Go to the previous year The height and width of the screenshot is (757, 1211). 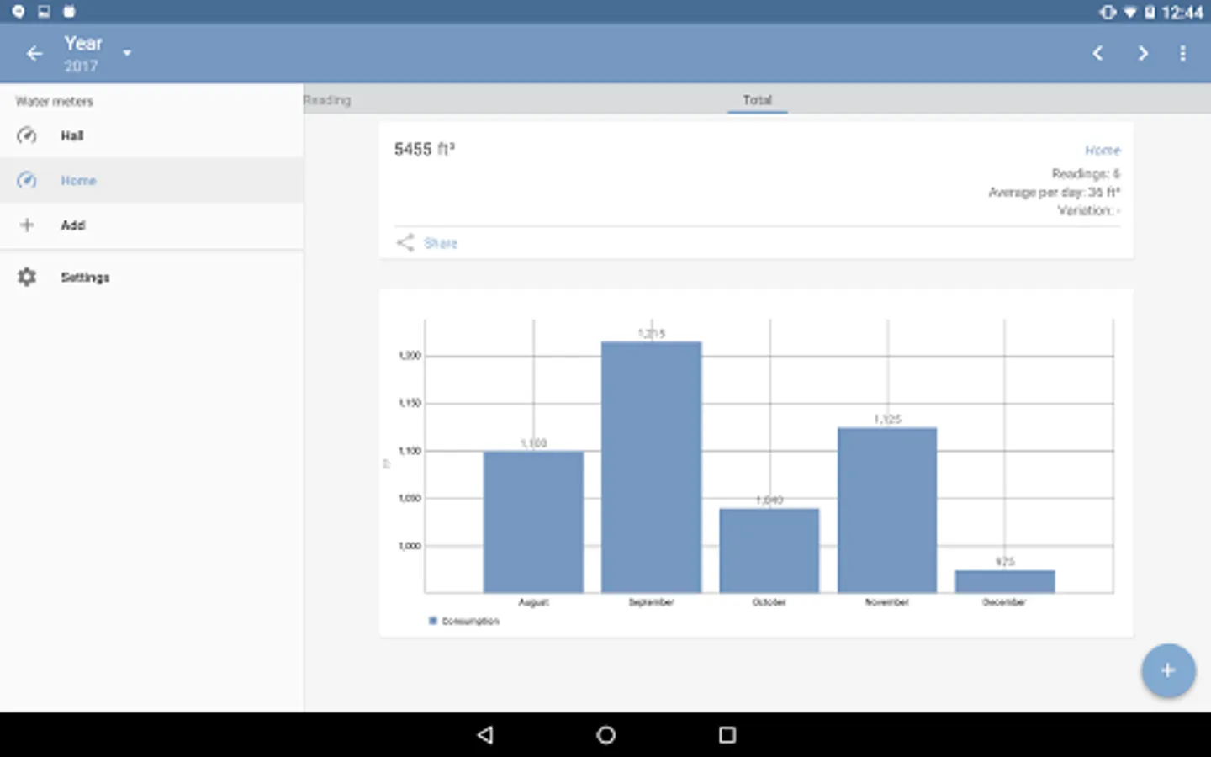(x=1097, y=53)
